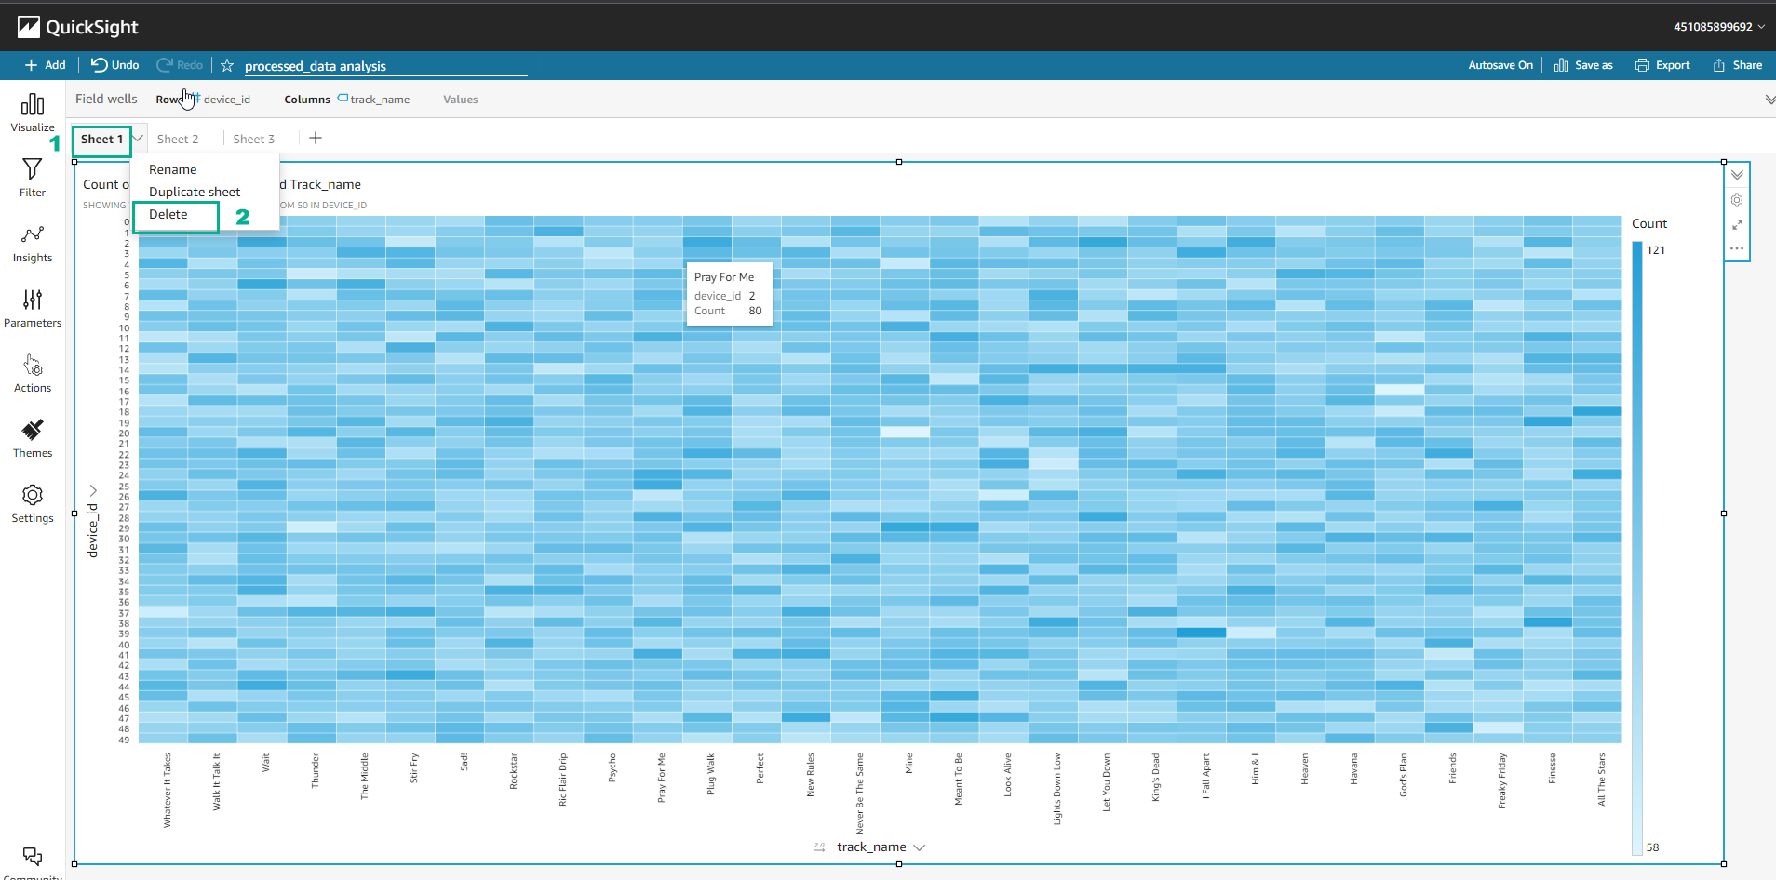Toggle Autosave On
The image size is (1776, 880).
tap(1500, 65)
